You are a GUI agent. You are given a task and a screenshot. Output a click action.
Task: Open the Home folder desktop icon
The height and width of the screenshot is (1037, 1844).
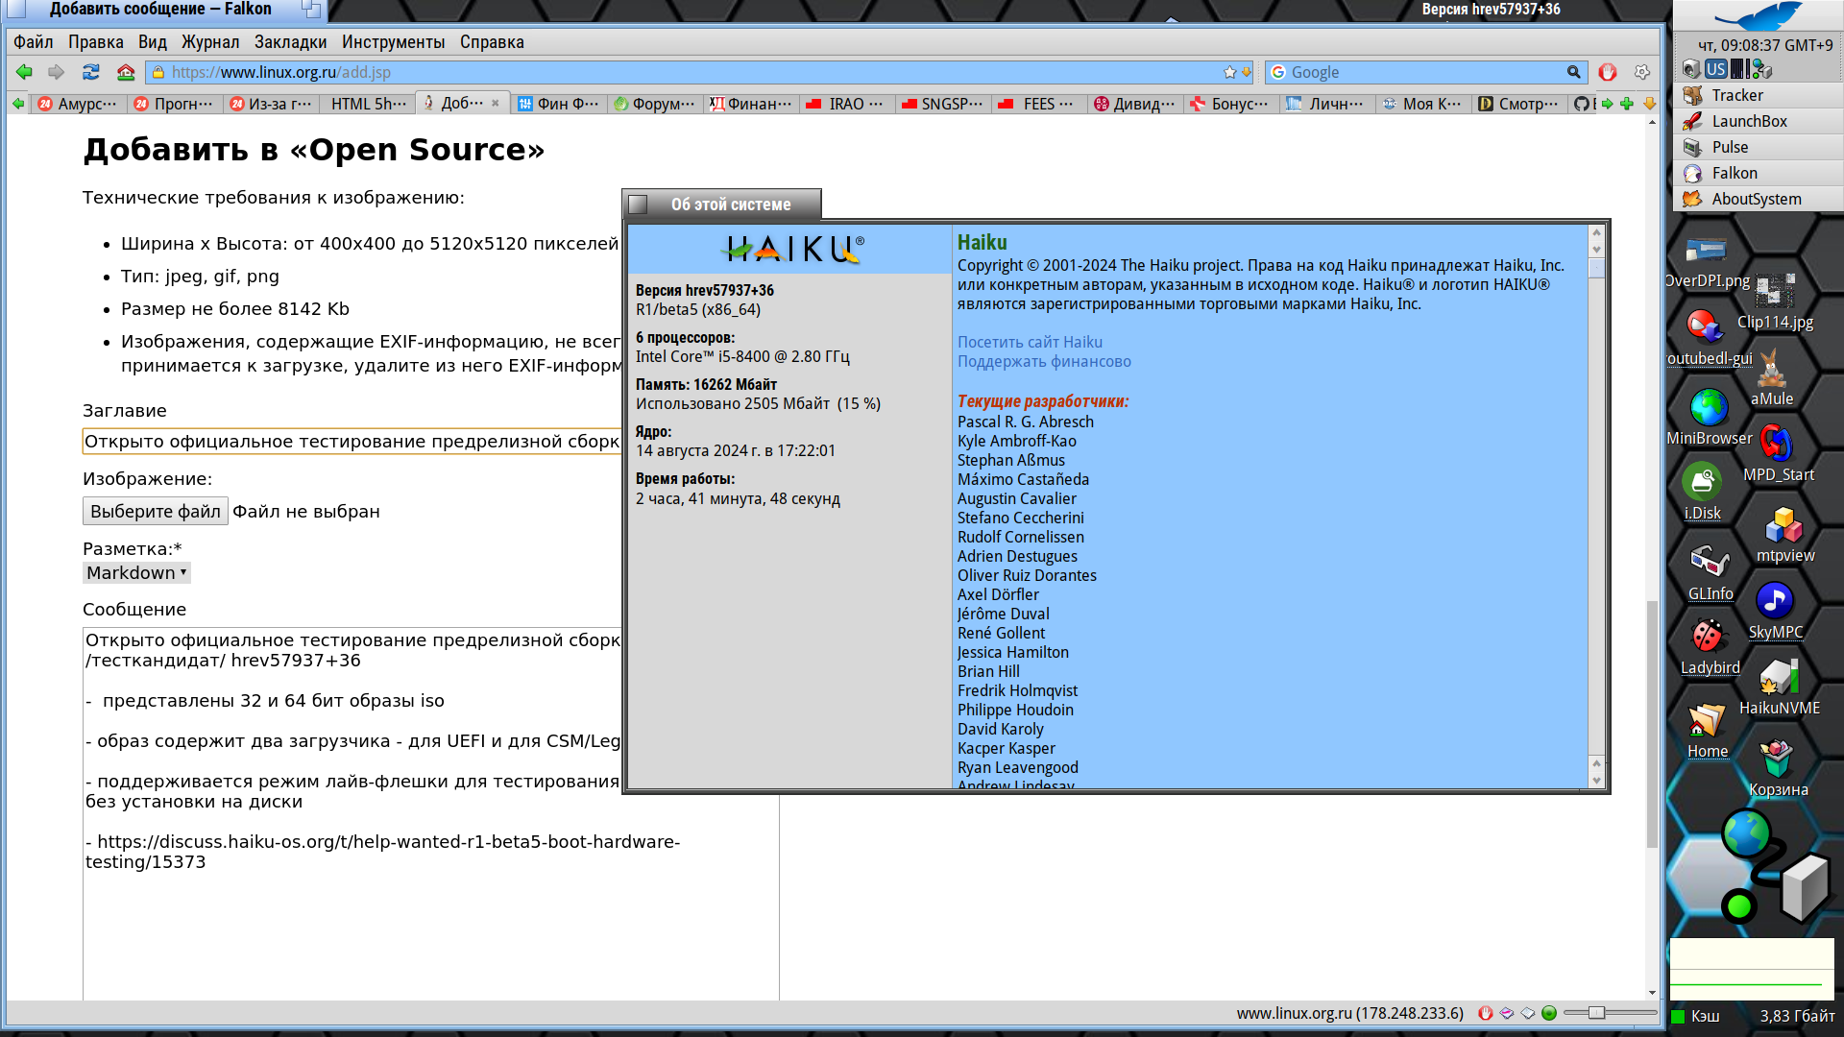[x=1708, y=731]
